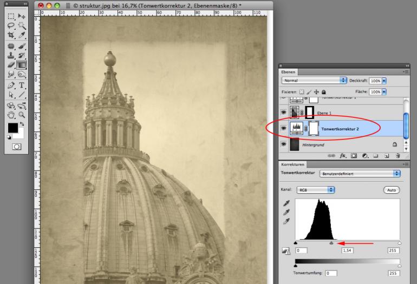Switch to the Korrekturen tab
Screen dimensions: 417x284
click(x=293, y=164)
